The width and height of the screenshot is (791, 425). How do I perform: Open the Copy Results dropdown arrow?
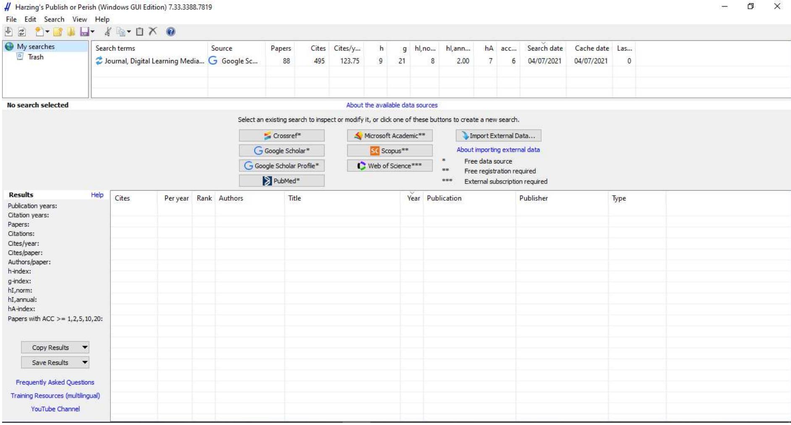tap(85, 347)
